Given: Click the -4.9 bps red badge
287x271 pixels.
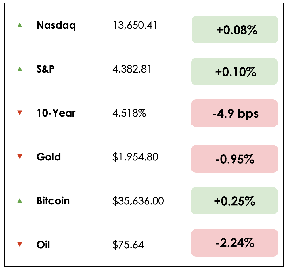Looking at the screenshot, I should click(x=235, y=113).
